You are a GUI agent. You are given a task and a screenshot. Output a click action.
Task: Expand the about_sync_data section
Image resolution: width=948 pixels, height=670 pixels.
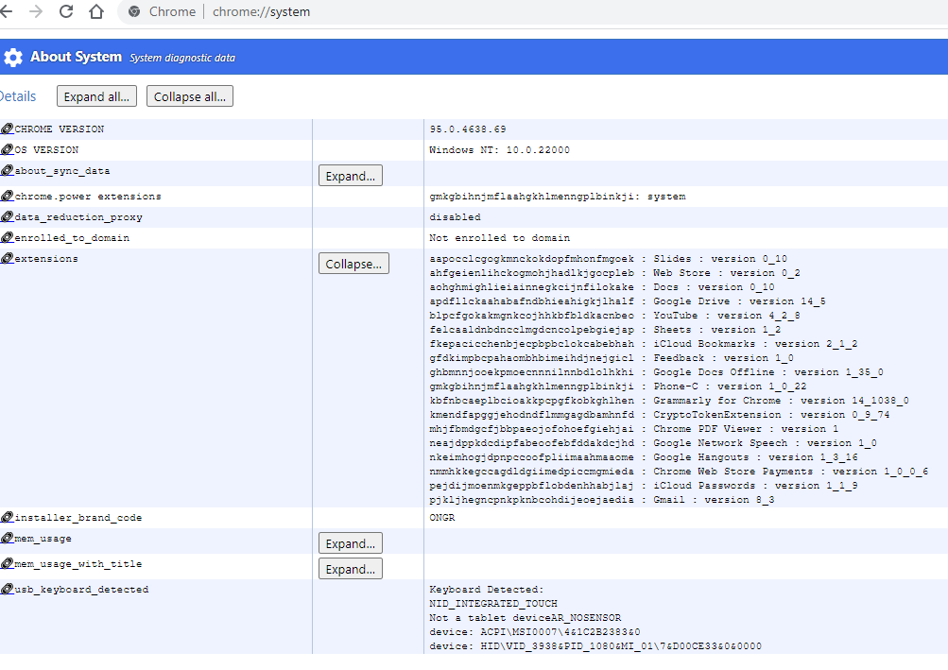[x=350, y=176]
